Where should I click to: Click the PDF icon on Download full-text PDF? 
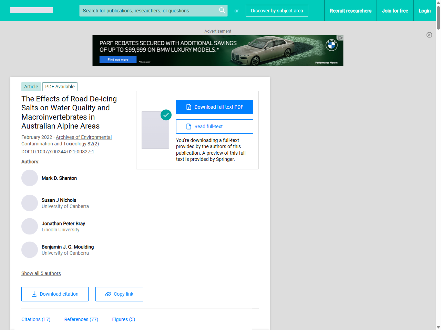pos(188,107)
